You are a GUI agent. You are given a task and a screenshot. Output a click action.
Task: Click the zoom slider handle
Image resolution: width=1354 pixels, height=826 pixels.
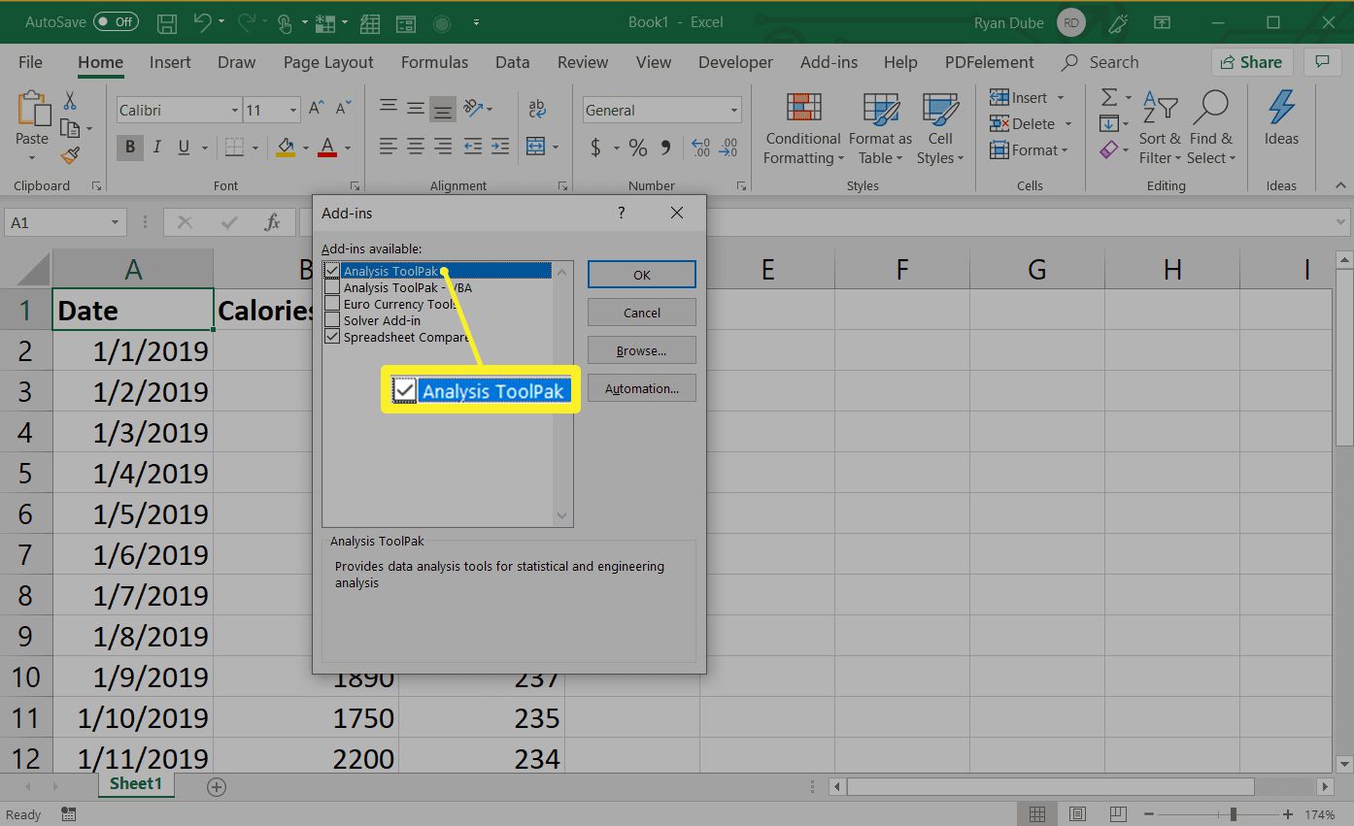[x=1233, y=814]
